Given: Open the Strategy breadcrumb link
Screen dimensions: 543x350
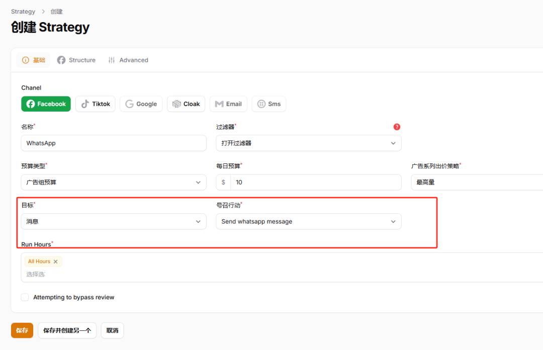Looking at the screenshot, I should point(23,12).
